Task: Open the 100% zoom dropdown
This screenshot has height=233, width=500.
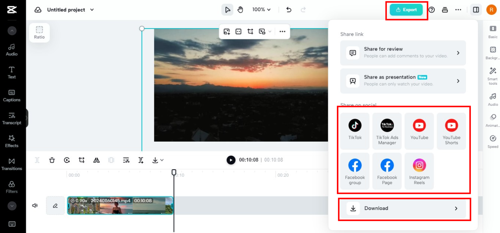Action: tap(261, 10)
